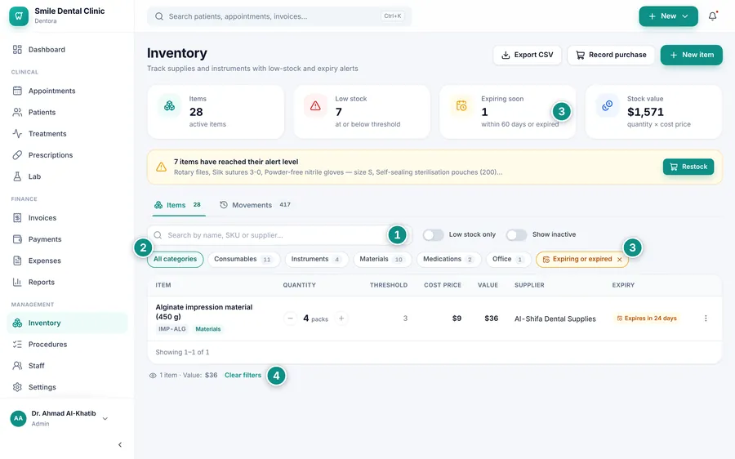Focus the global search patients field
This screenshot has width=735, height=459.
click(279, 16)
